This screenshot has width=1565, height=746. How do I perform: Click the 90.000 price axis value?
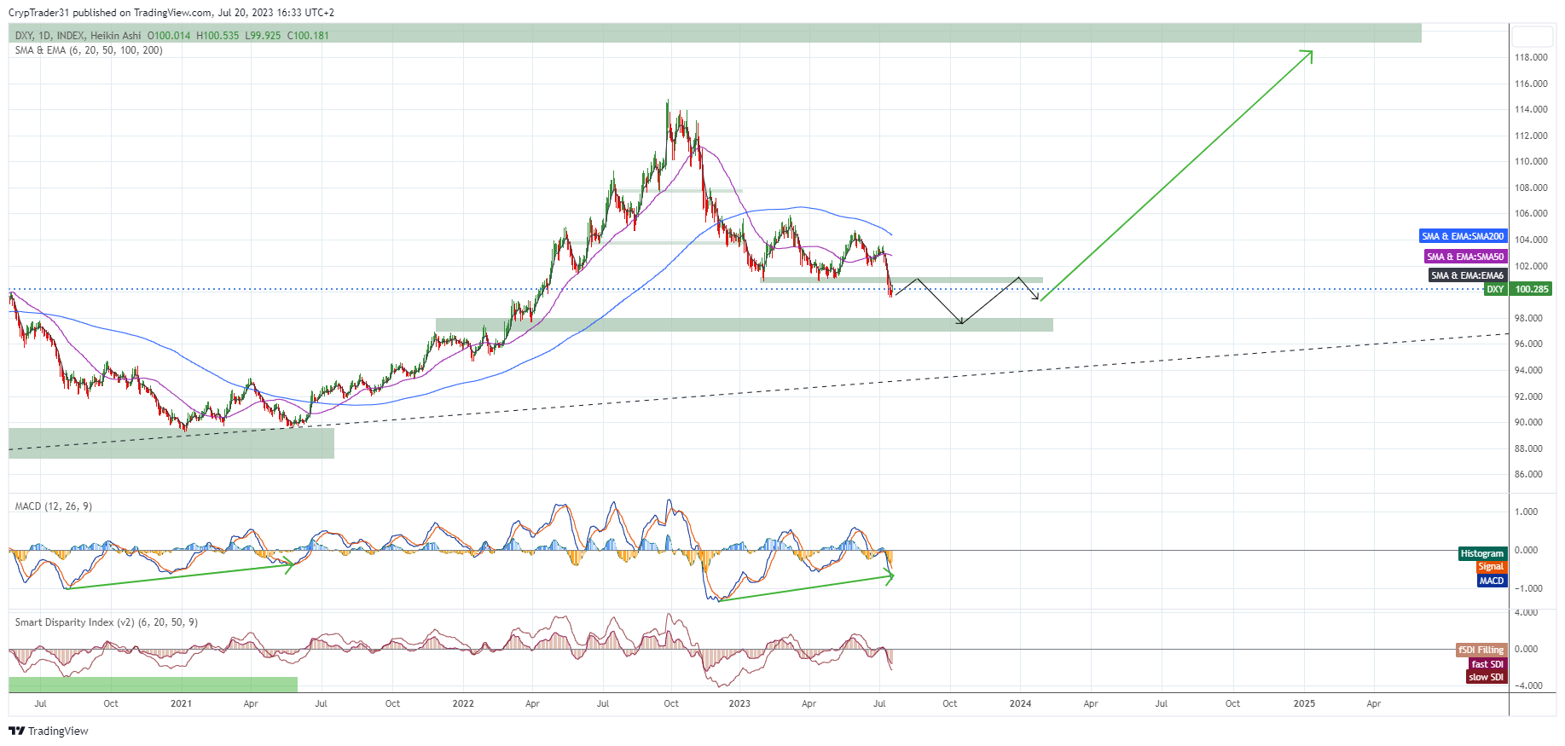(1528, 422)
